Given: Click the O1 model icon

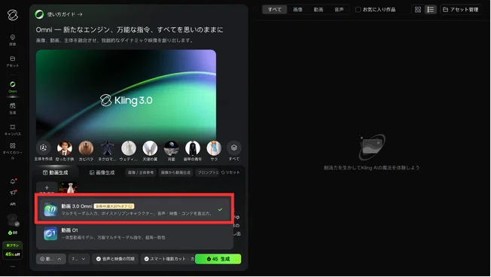Looking at the screenshot, I should 50,233.
